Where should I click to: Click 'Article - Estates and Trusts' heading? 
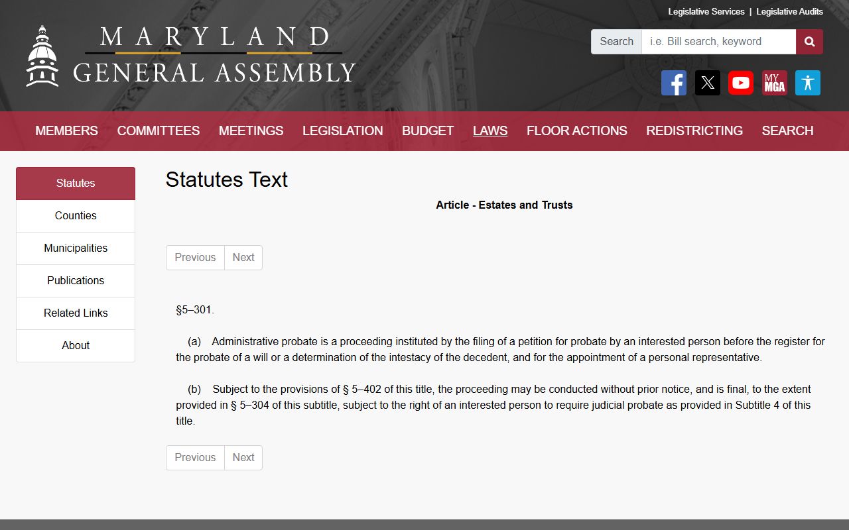504,205
